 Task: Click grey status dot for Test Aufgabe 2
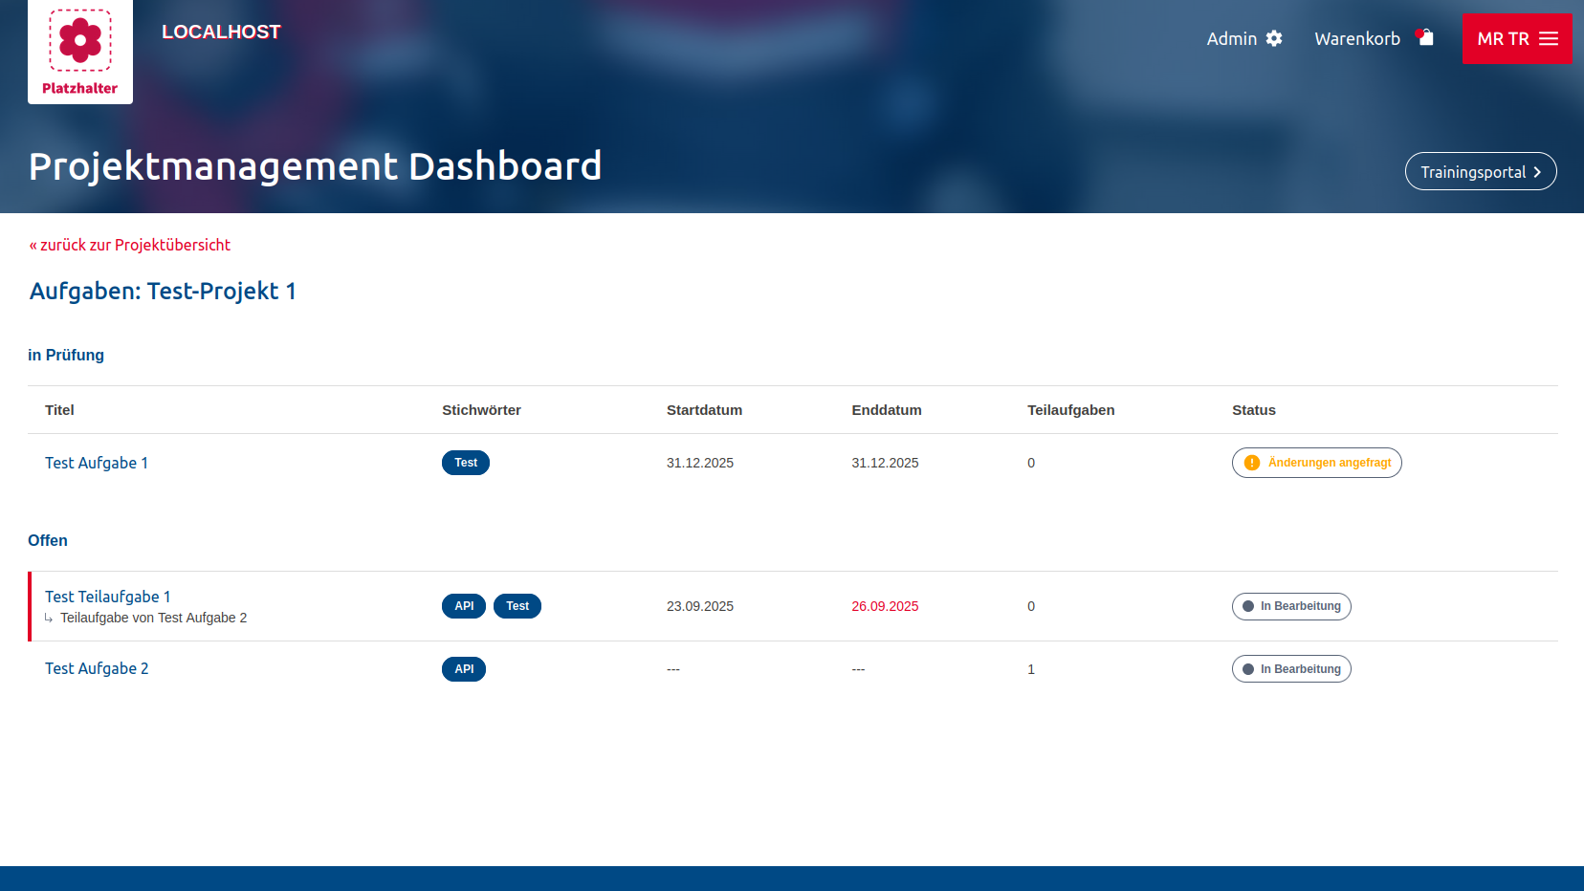click(1248, 669)
